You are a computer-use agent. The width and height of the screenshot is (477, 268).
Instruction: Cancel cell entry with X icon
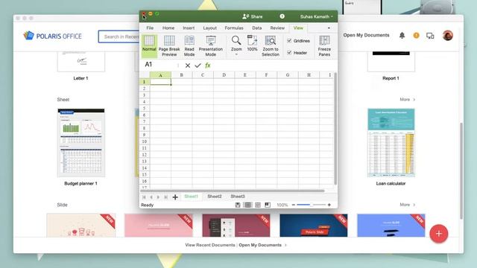point(188,66)
